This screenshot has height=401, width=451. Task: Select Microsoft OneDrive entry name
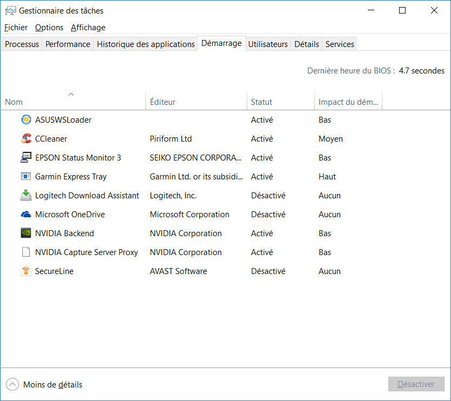click(70, 215)
